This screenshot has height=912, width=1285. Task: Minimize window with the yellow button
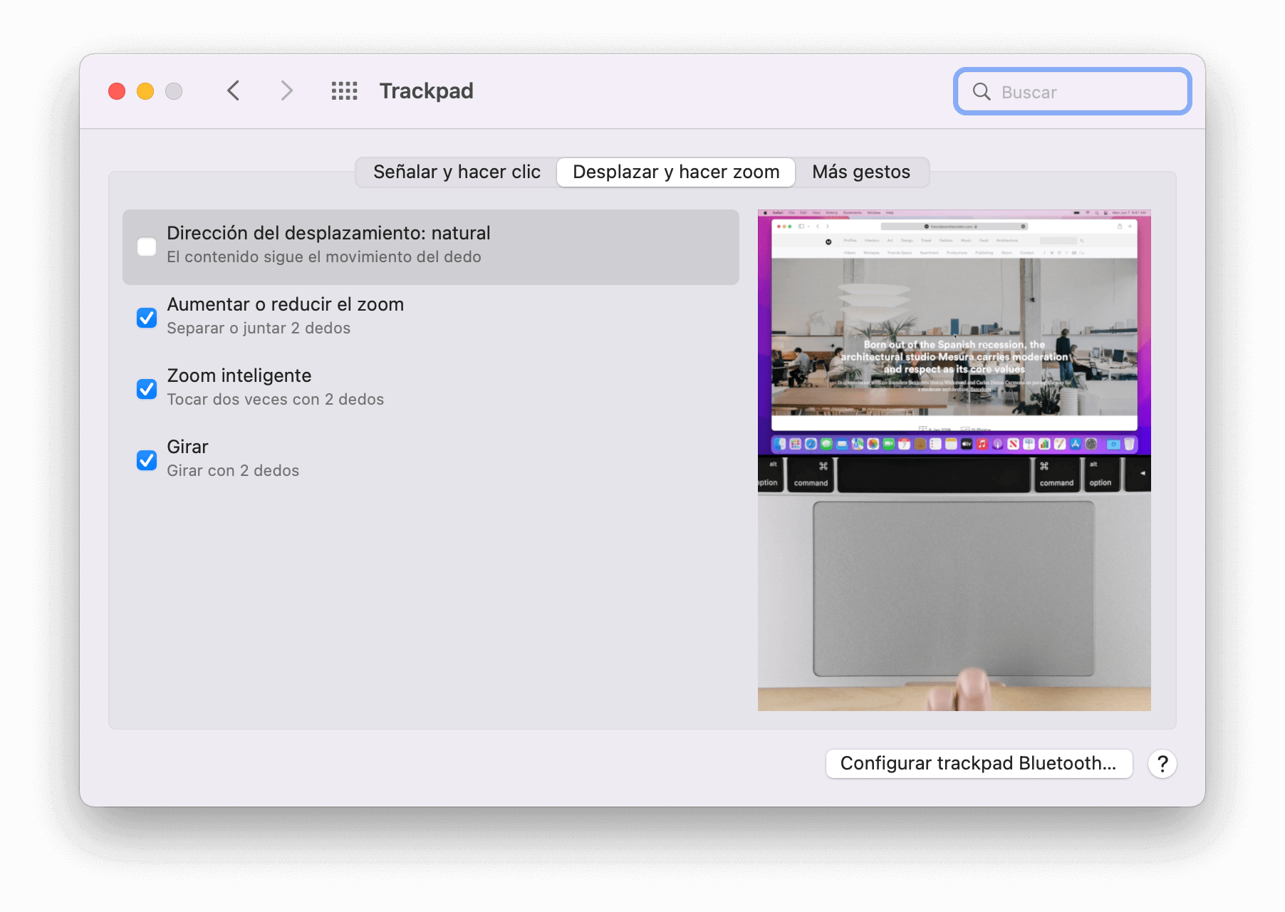[x=145, y=91]
